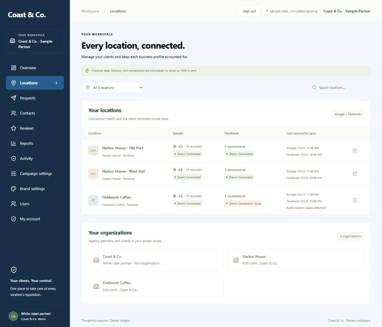Click the Reviews star icon in the sidebar
The height and width of the screenshot is (327, 382).
pyautogui.click(x=13, y=128)
